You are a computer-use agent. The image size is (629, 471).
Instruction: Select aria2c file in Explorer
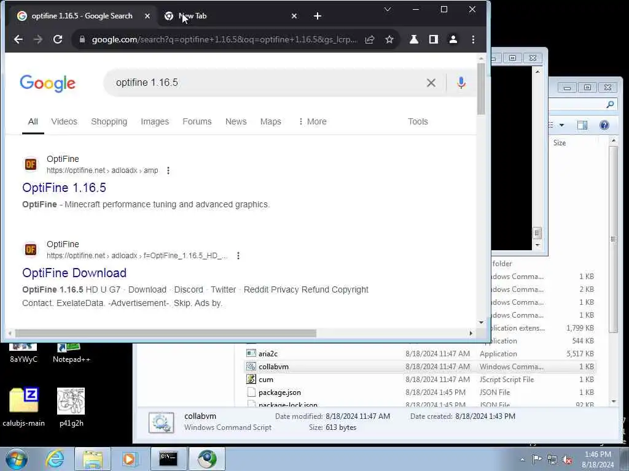(268, 354)
